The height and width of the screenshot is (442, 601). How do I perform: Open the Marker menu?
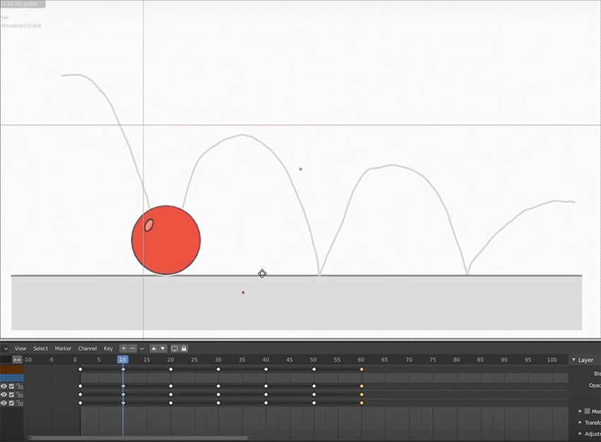63,349
